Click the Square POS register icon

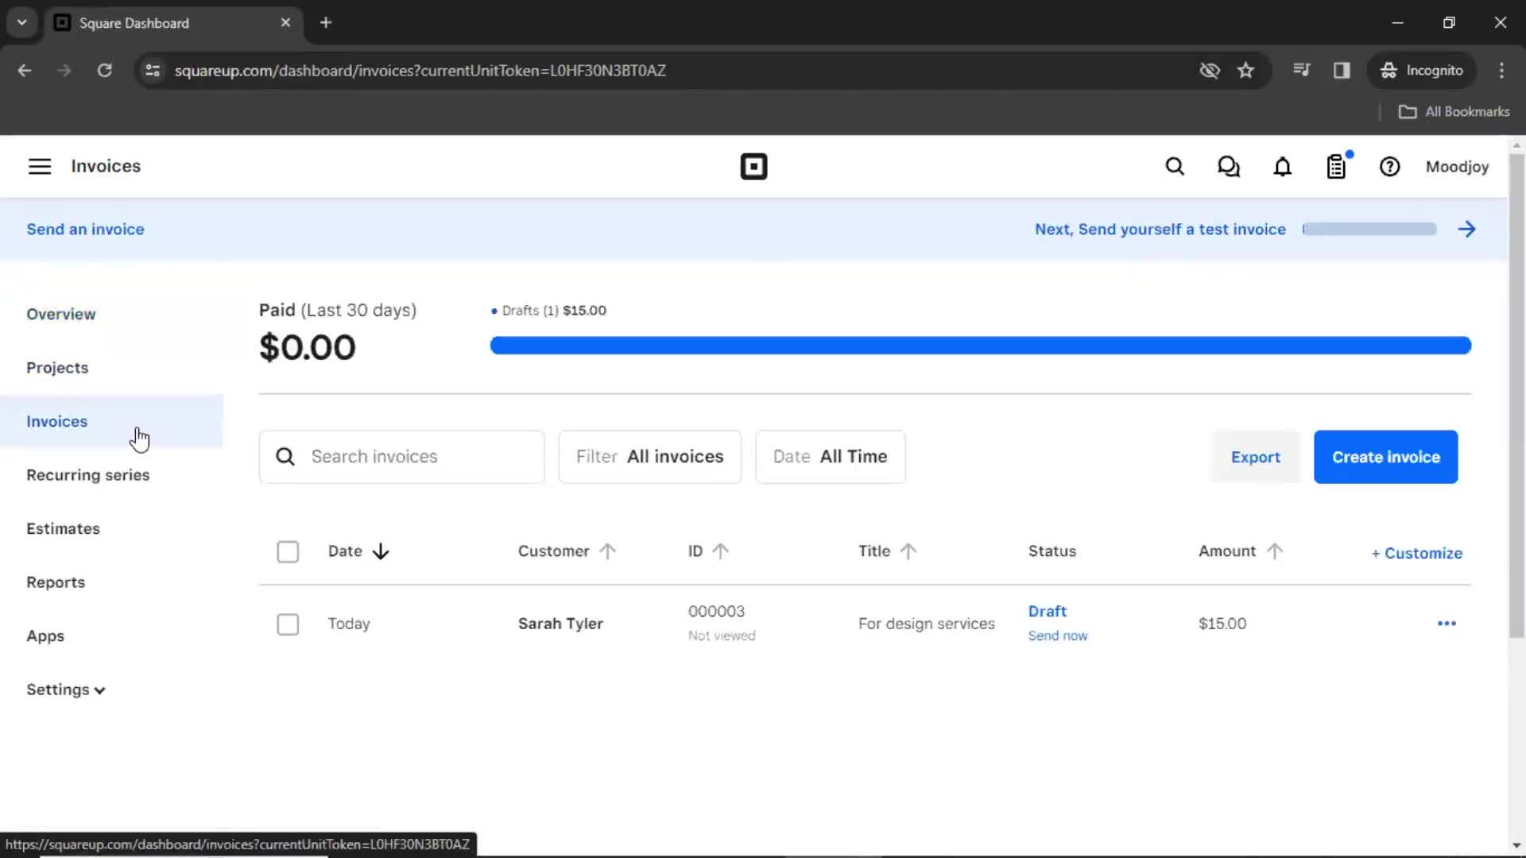tap(1336, 167)
